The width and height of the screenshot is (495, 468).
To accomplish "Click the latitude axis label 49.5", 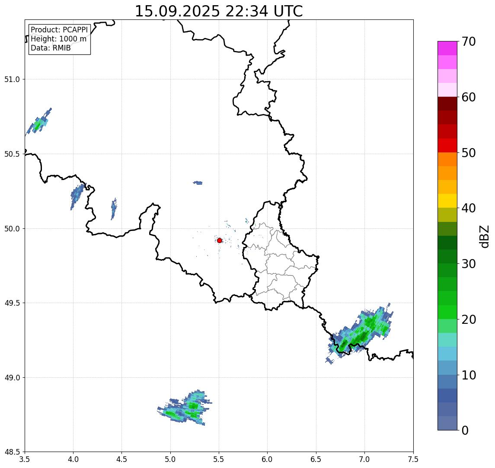I will point(12,303).
